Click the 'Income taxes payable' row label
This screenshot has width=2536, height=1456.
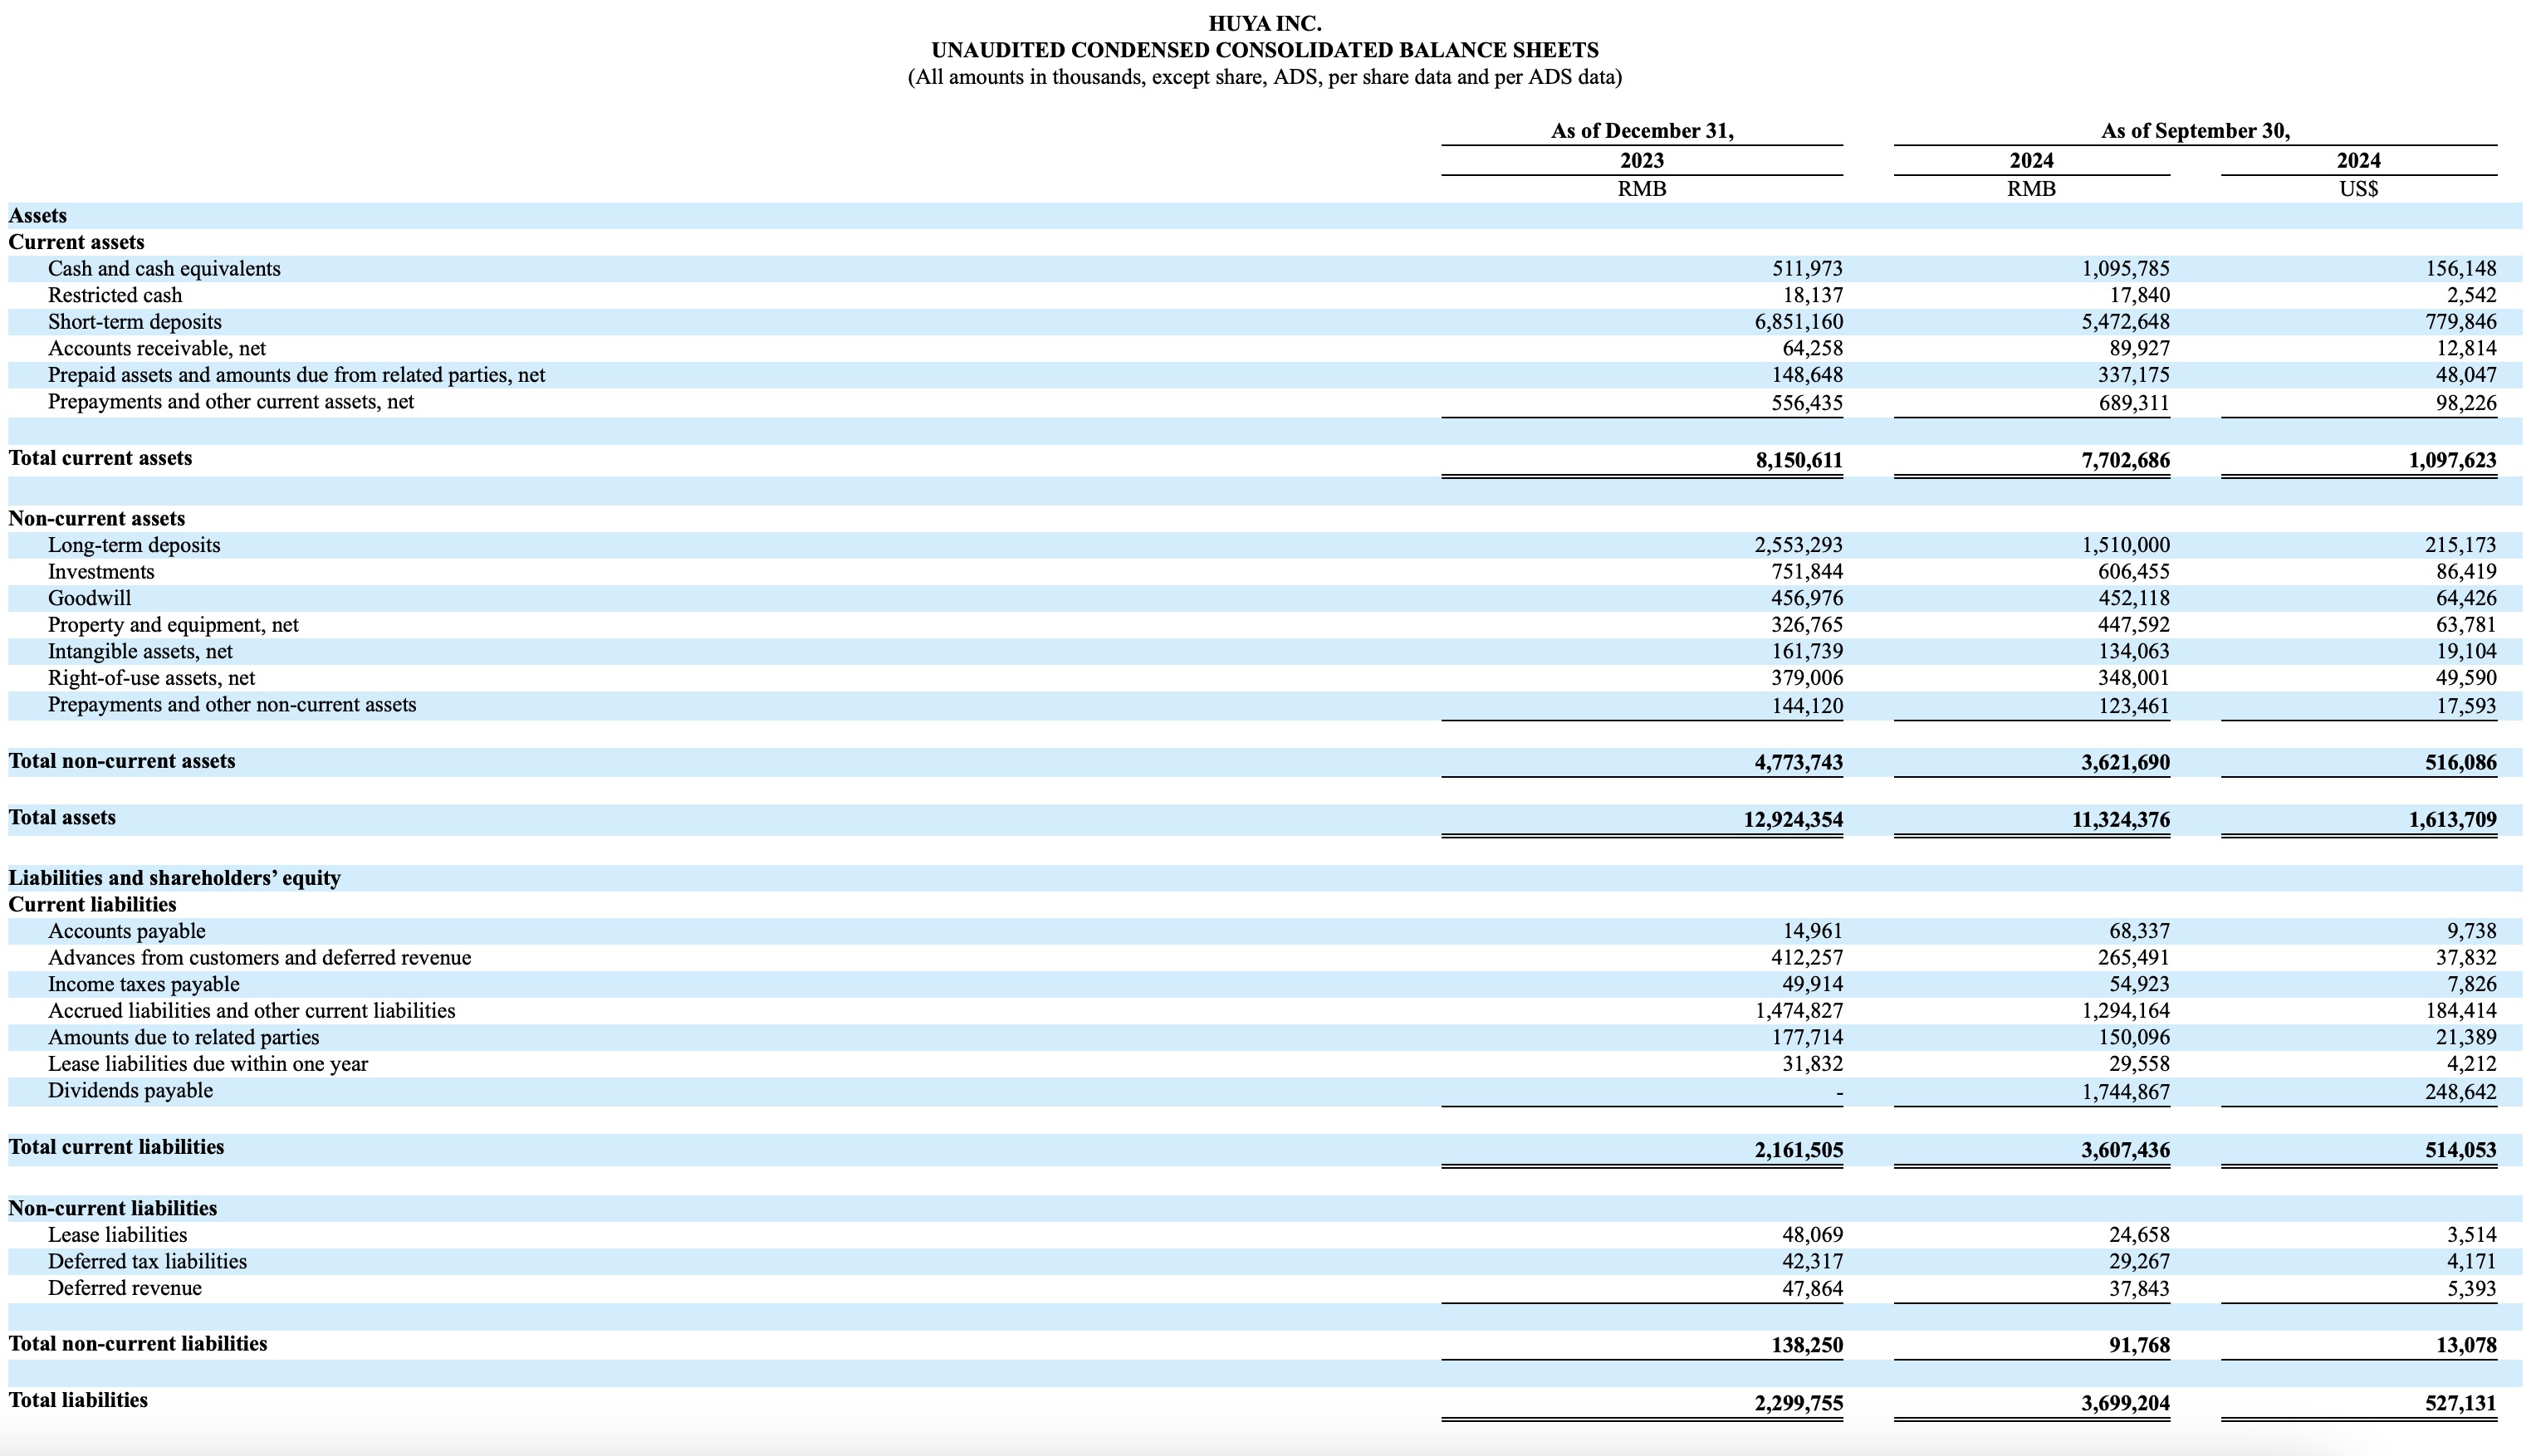coord(144,984)
